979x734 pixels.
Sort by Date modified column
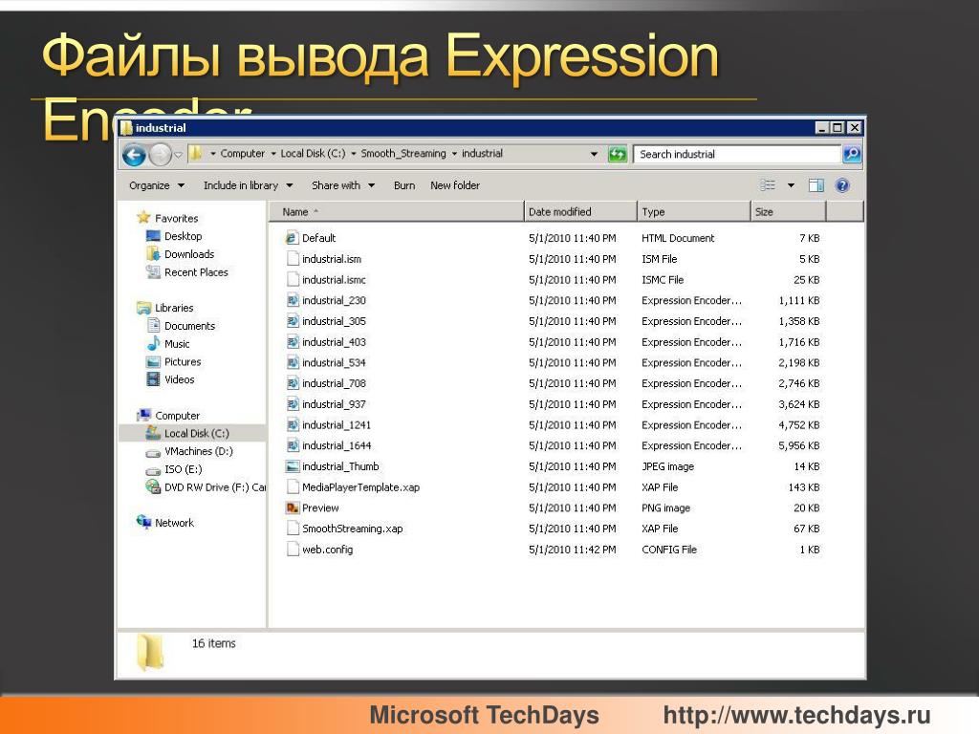click(580, 211)
